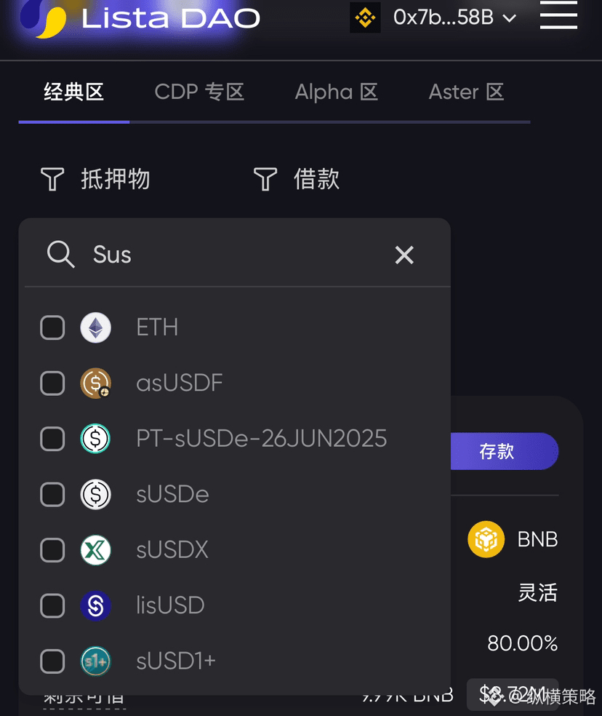Check the ETH checkbox
This screenshot has height=716, width=602.
pos(52,327)
